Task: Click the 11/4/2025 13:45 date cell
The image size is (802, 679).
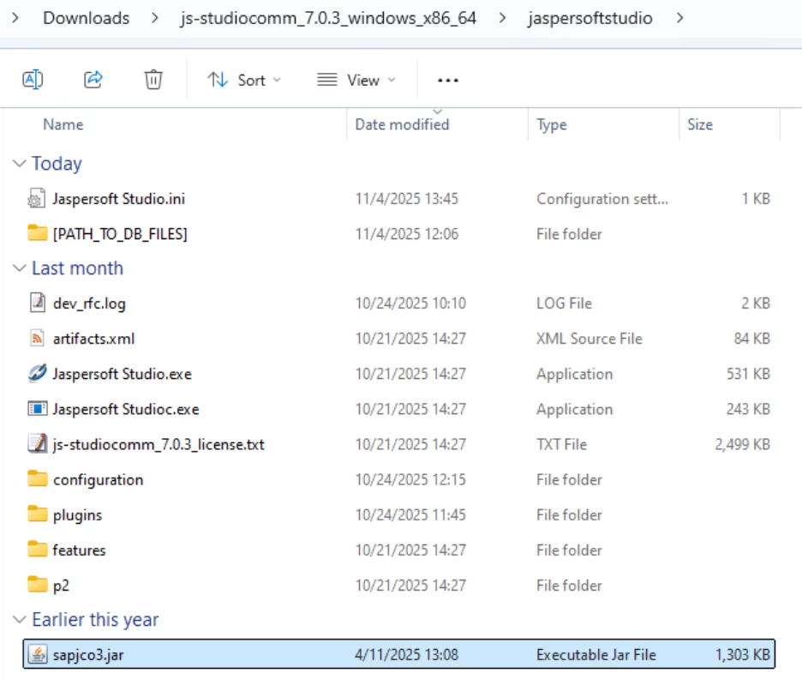Action: (407, 199)
